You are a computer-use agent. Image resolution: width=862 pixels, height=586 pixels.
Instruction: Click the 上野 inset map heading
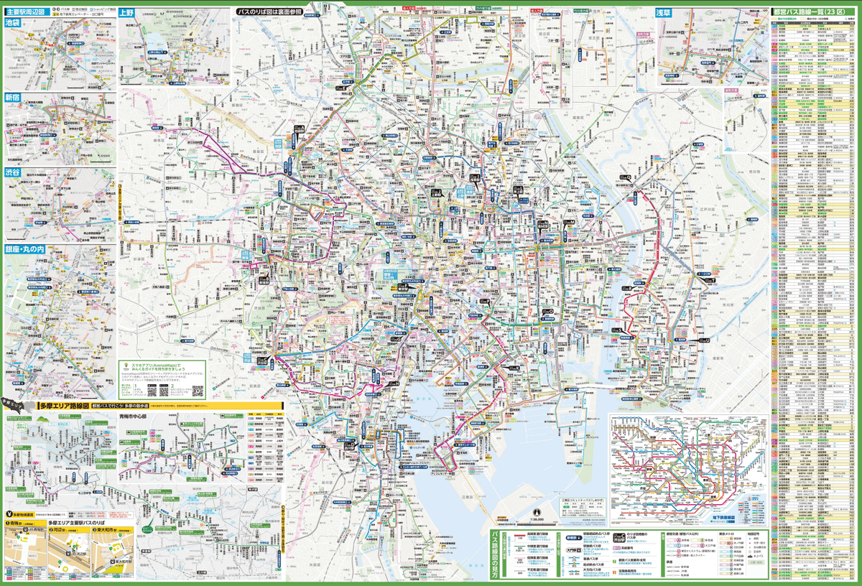click(x=127, y=13)
